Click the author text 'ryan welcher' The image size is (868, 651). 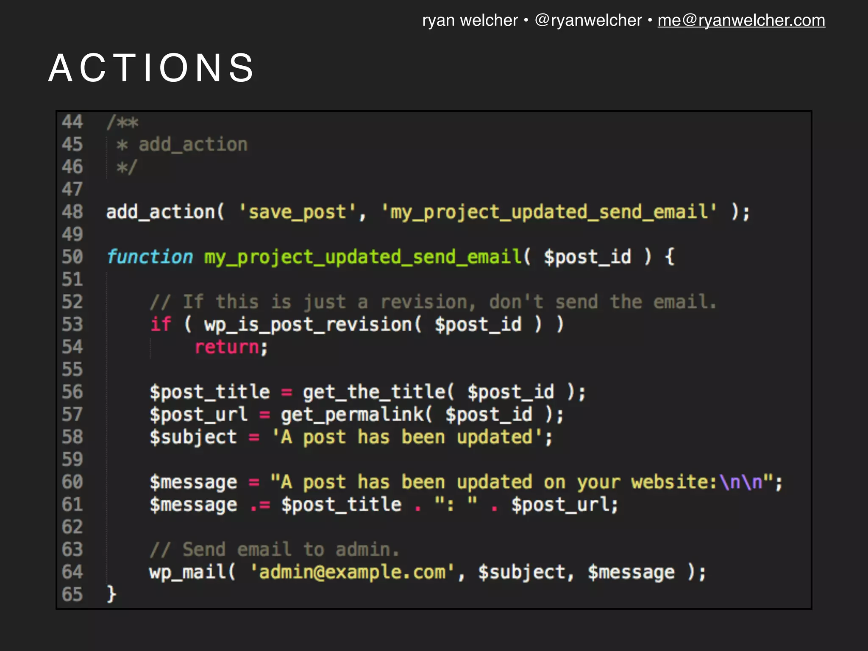pos(470,20)
